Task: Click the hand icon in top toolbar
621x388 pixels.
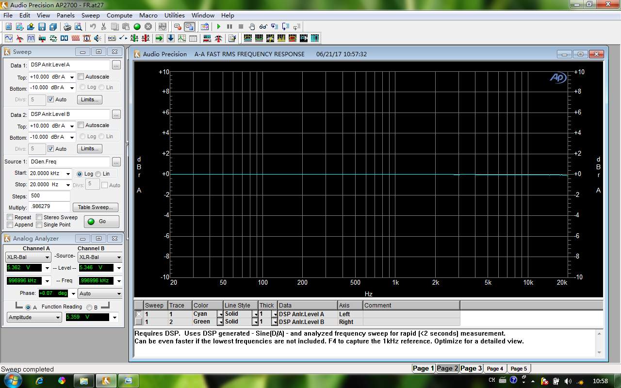Action: pyautogui.click(x=252, y=27)
